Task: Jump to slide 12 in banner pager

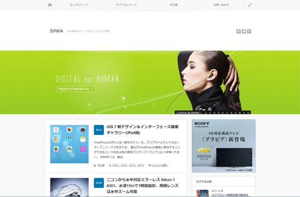Action: [248, 112]
